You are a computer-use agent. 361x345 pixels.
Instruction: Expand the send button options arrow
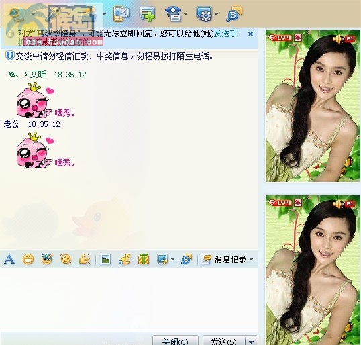pos(252,341)
